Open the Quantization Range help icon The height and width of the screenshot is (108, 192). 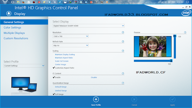click(123, 83)
